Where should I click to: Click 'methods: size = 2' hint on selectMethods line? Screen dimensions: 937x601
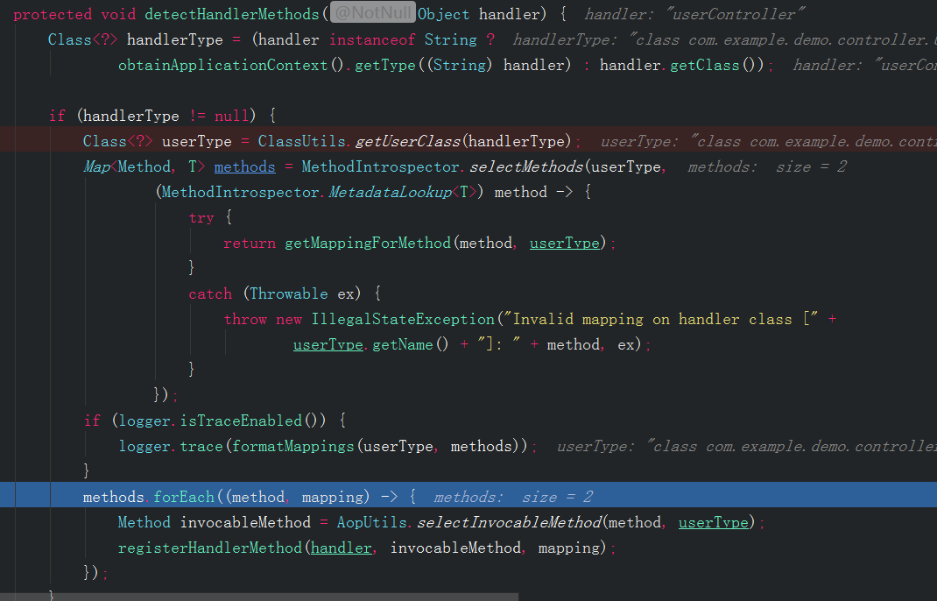767,166
